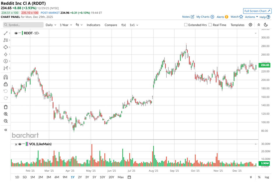Image resolution: width=273 pixels, height=183 pixels.
Task: Select the 5Y time range
Action: click(94, 177)
